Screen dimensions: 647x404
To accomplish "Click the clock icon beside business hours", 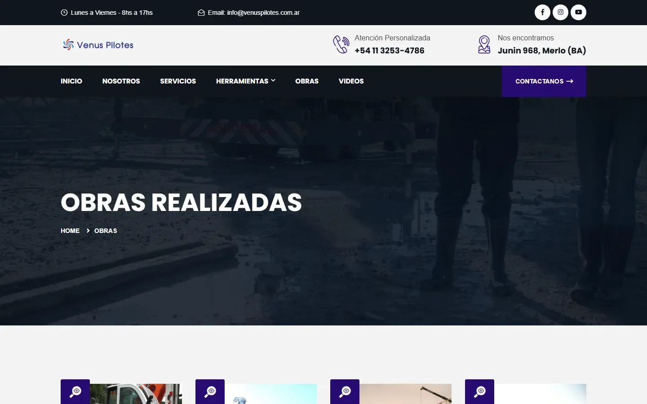I will point(64,13).
